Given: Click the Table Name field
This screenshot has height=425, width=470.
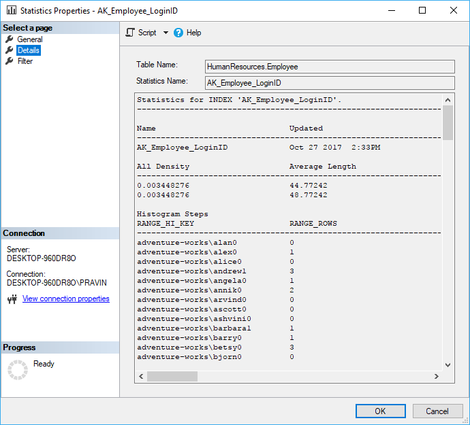Looking at the screenshot, I should (x=330, y=67).
